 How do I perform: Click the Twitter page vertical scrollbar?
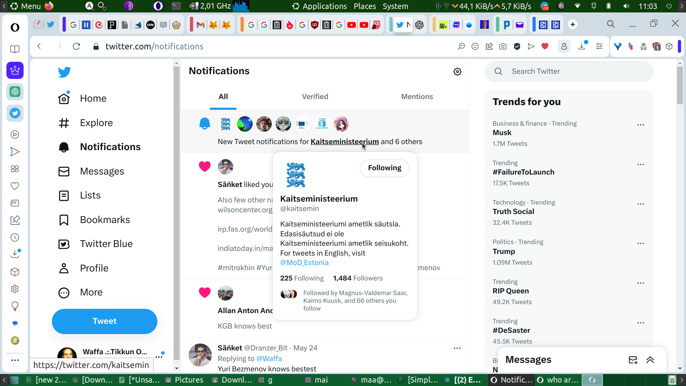pyautogui.click(x=680, y=86)
